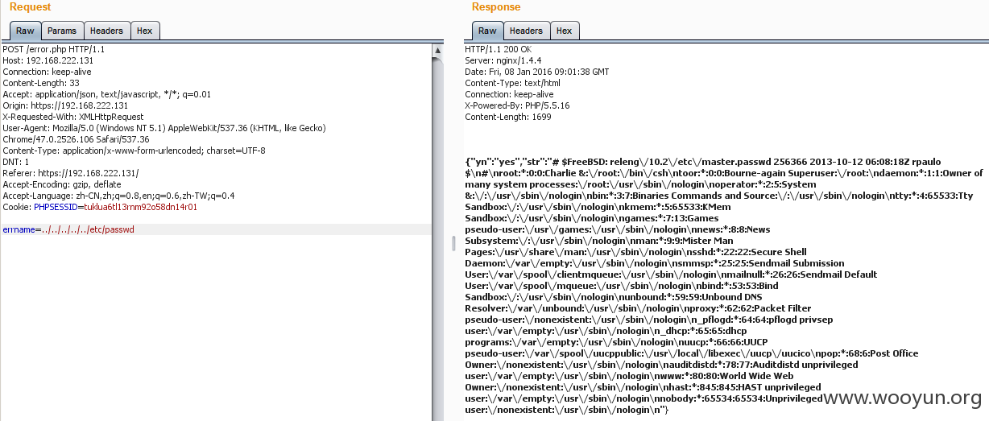This screenshot has height=421, width=989.
Task: Click the Origin header line
Action: 65,105
